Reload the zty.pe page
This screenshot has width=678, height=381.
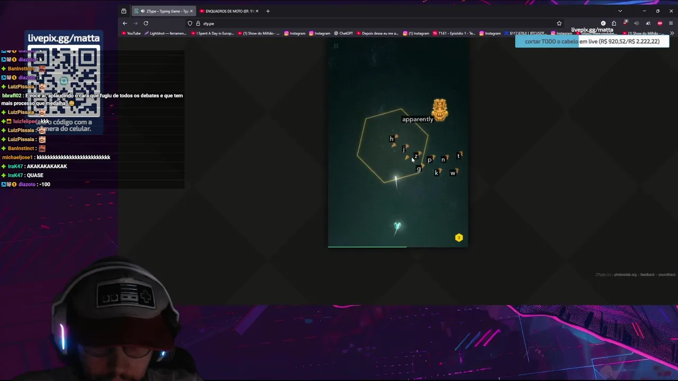146,23
